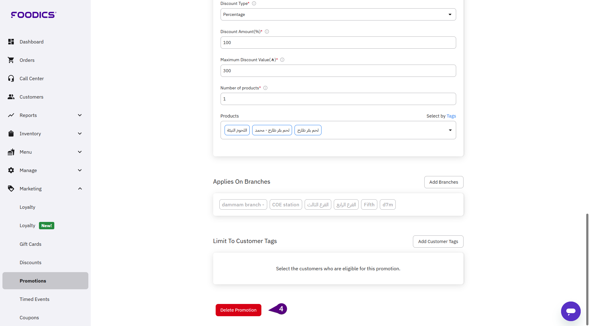This screenshot has height=326, width=589.
Task: Click the Customers people icon
Action: pos(11,97)
